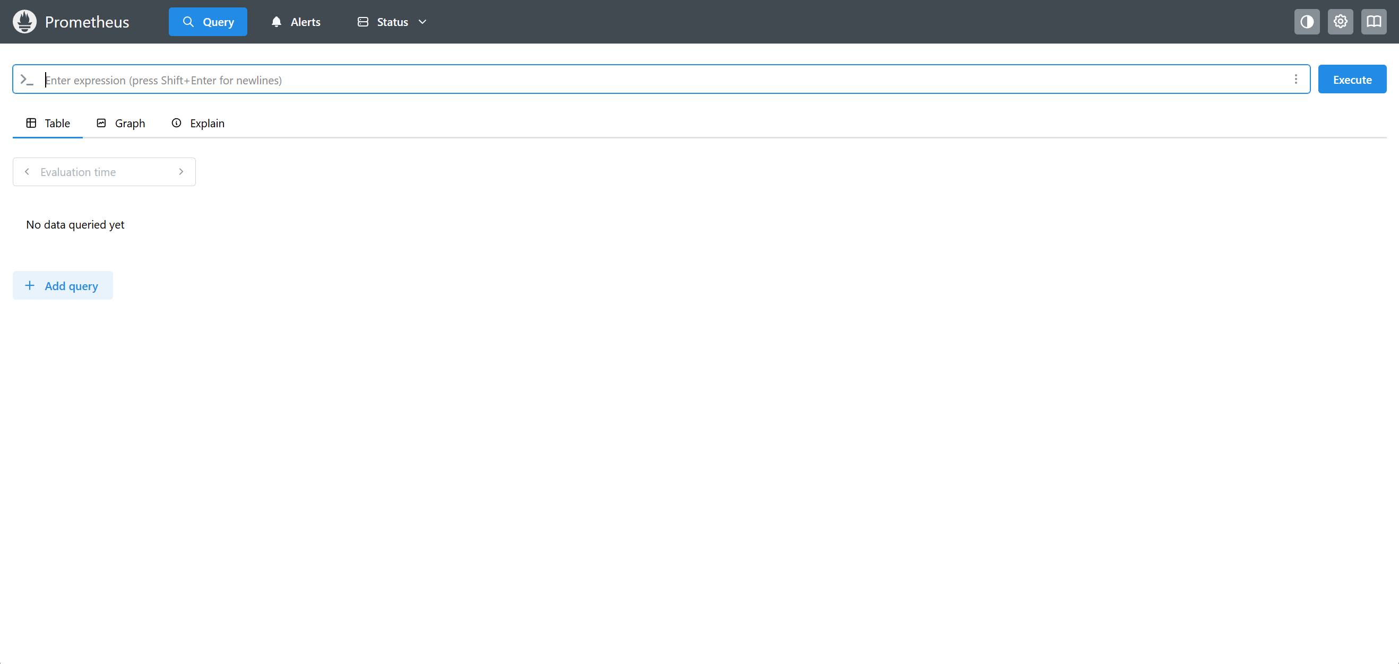Open the three-dot query options menu
1399x664 pixels.
point(1296,79)
